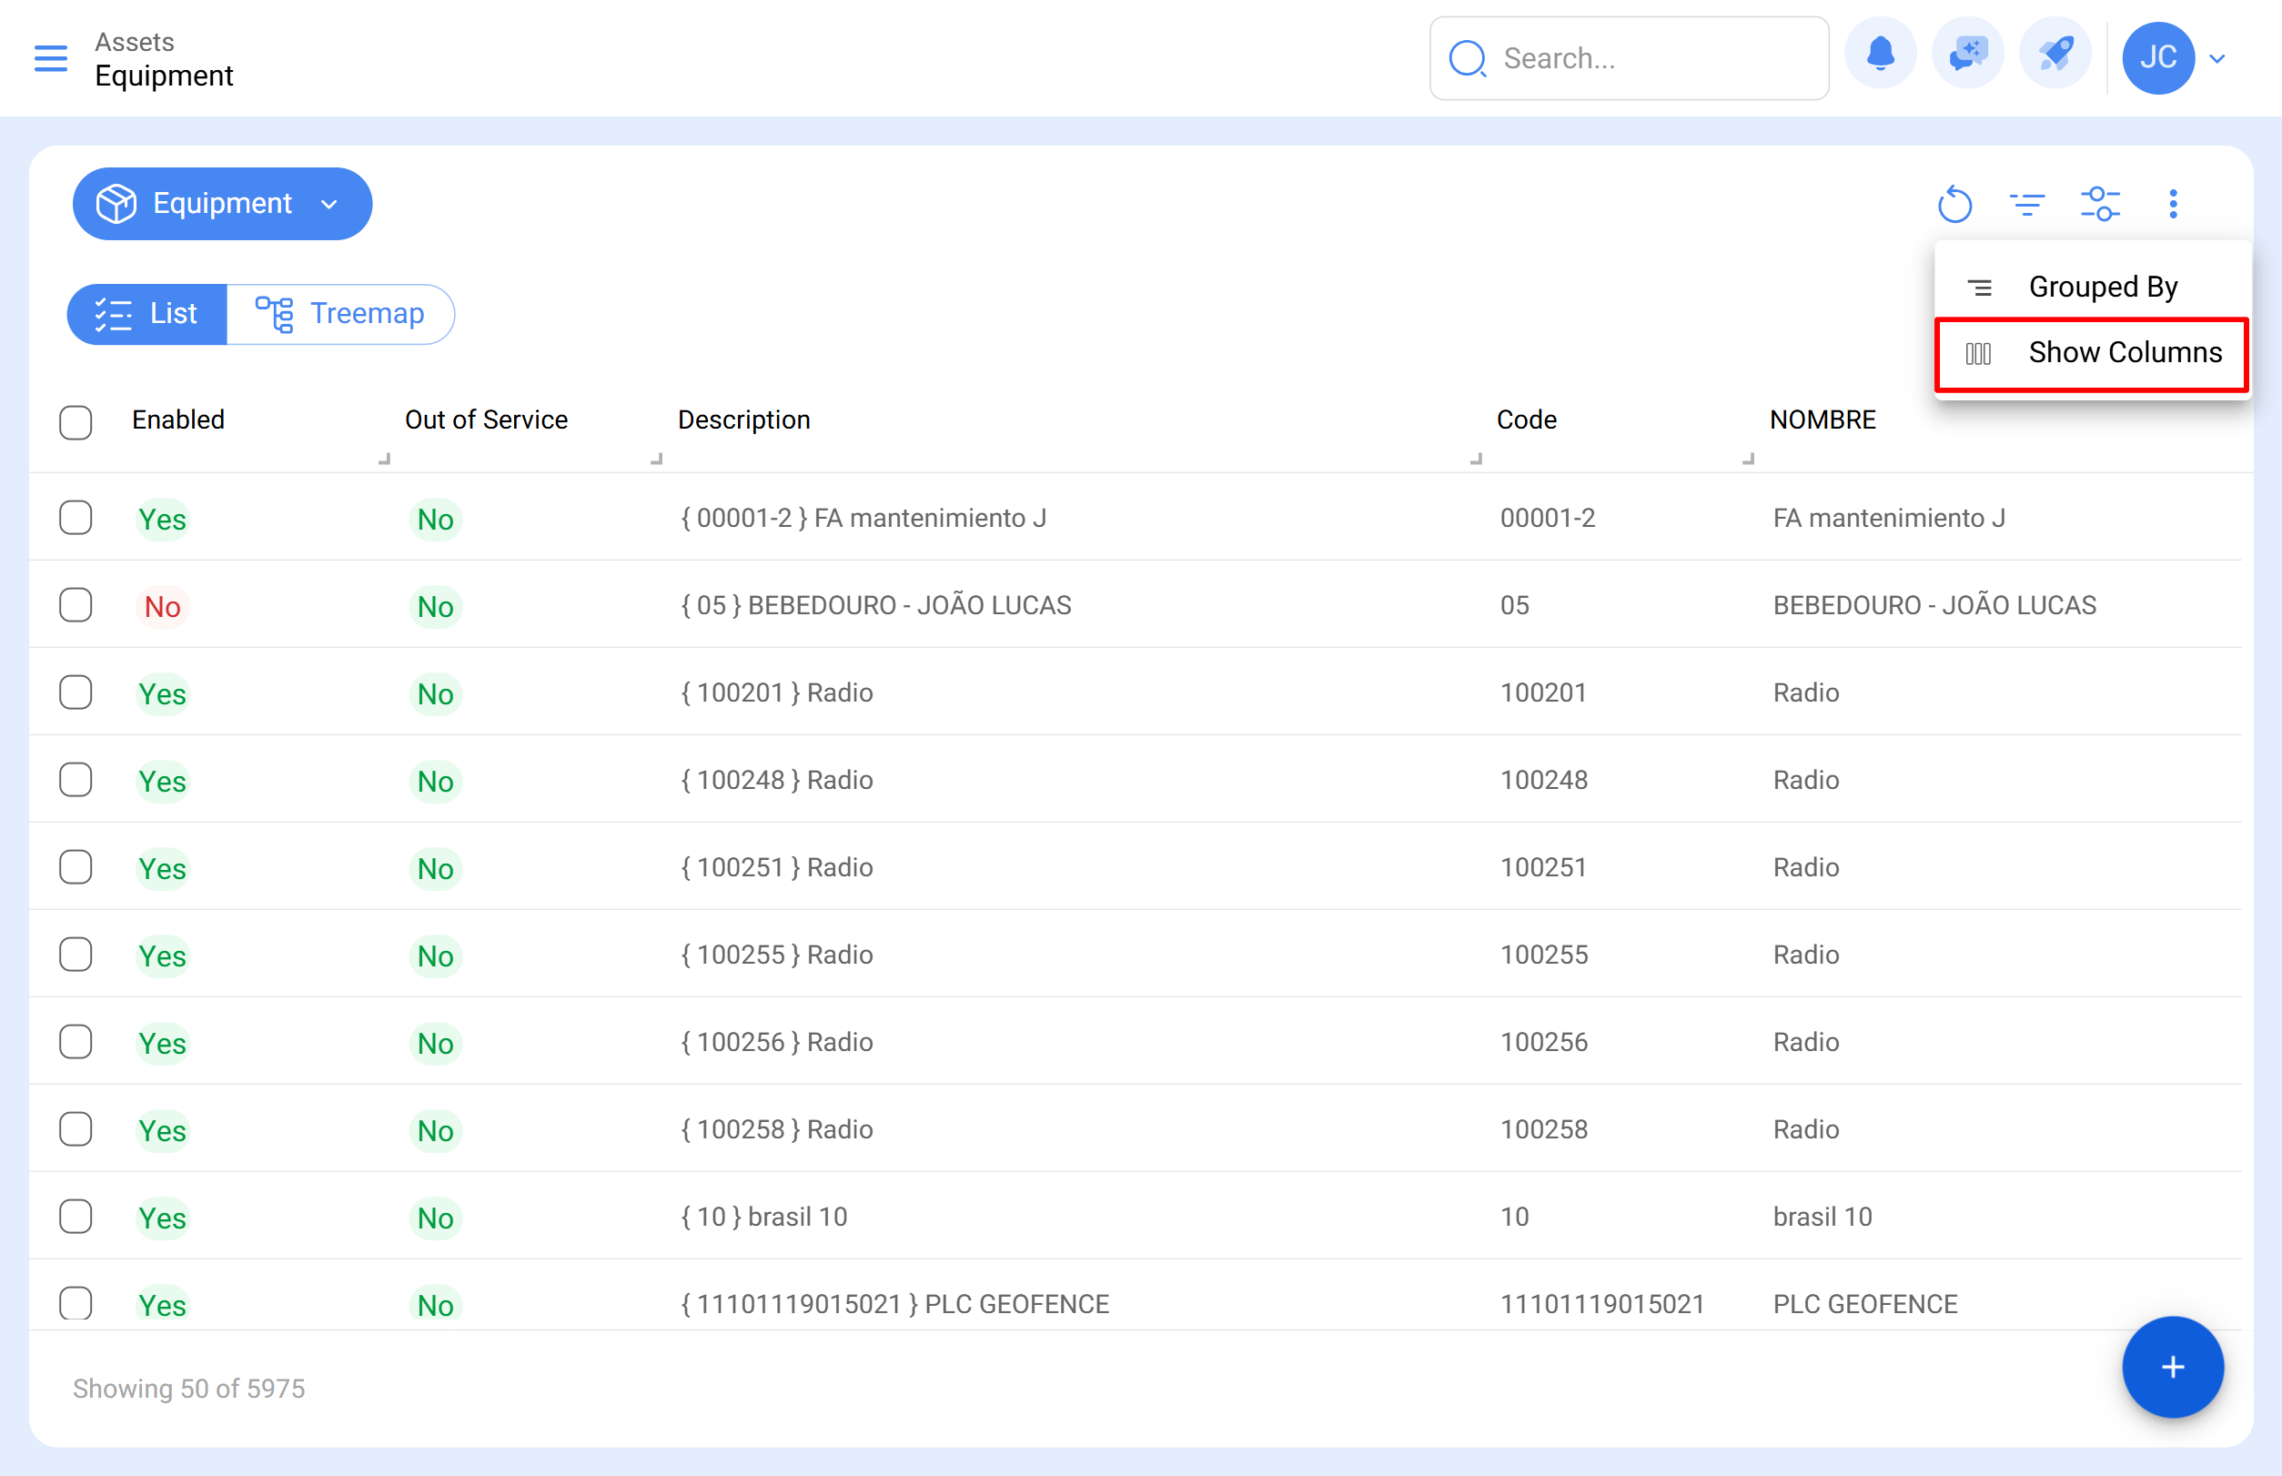The height and width of the screenshot is (1476, 2282).
Task: Click the 'Showing 50 of 5975' footer text
Action: (189, 1388)
